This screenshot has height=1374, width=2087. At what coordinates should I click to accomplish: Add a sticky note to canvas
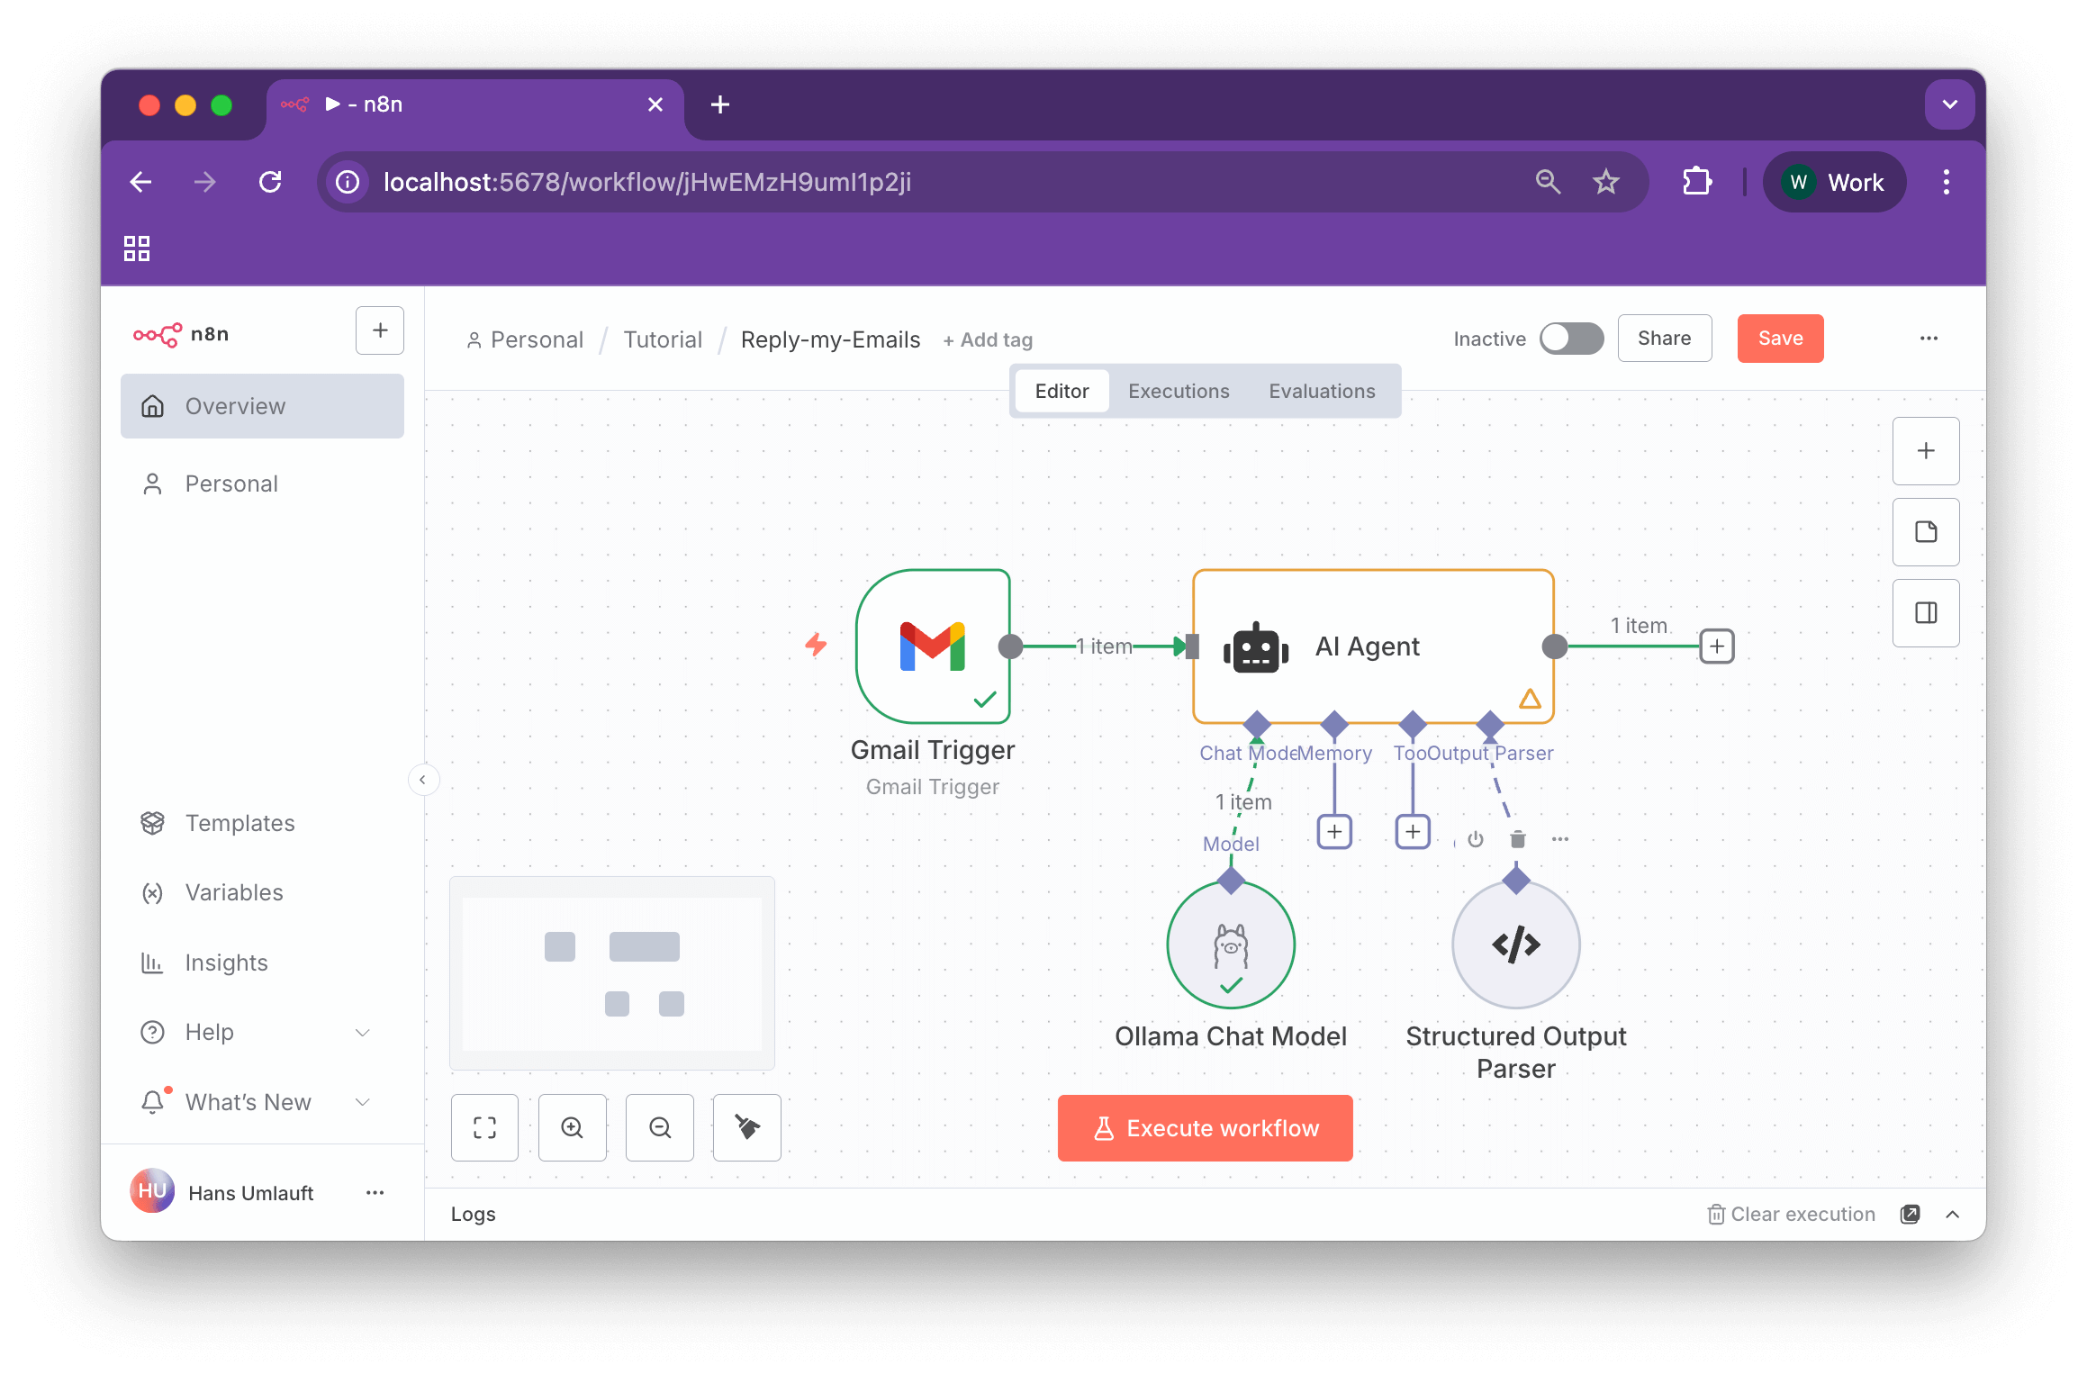[1926, 532]
